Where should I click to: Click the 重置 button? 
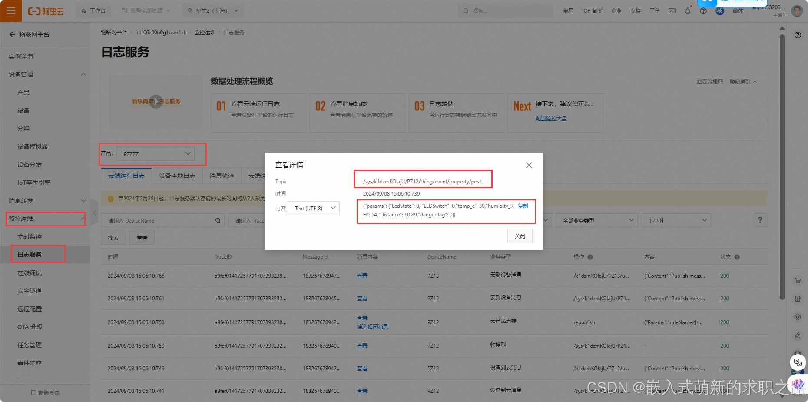pyautogui.click(x=142, y=238)
